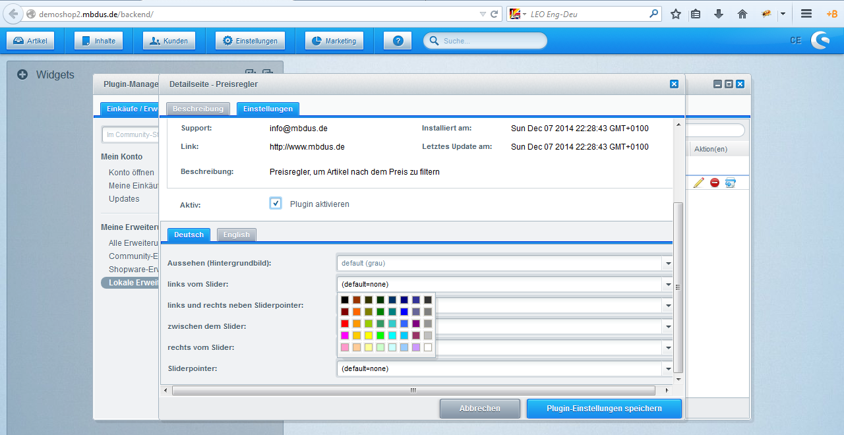
Task: Open the Firefox downloads arrow
Action: (719, 14)
